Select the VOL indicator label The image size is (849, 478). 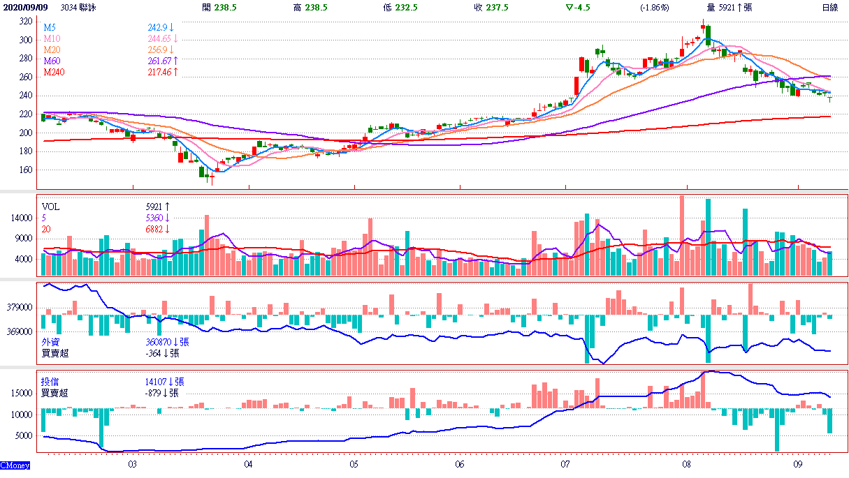click(51, 207)
